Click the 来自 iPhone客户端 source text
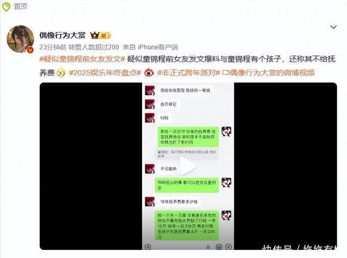This screenshot has height=258, width=347. click(x=151, y=47)
